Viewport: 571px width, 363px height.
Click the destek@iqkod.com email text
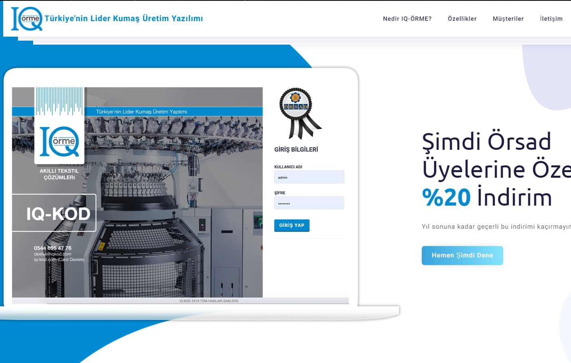click(53, 254)
